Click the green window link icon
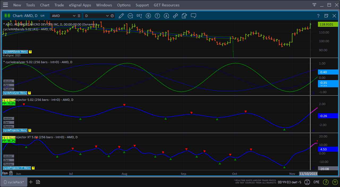340x187 pixels. pos(7,16)
